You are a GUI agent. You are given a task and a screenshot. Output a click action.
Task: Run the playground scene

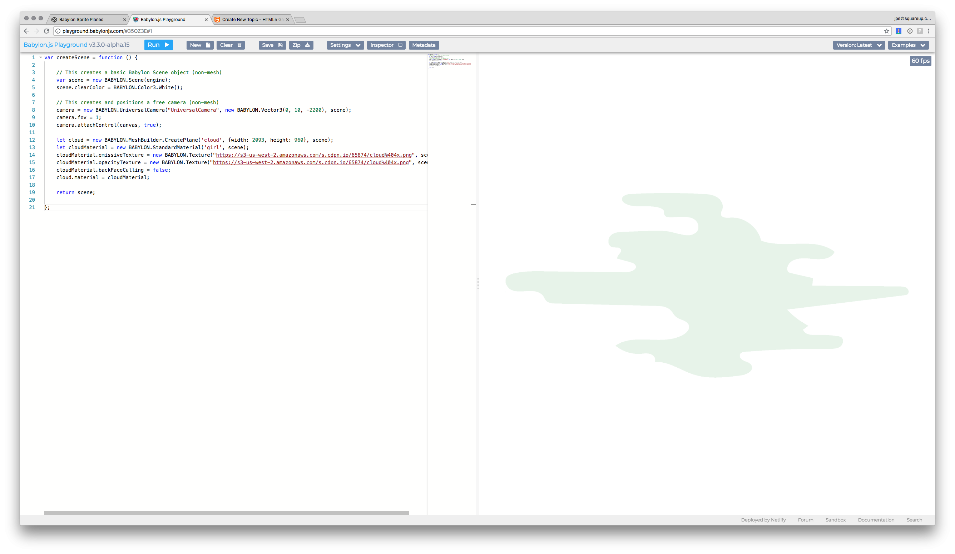click(x=158, y=45)
